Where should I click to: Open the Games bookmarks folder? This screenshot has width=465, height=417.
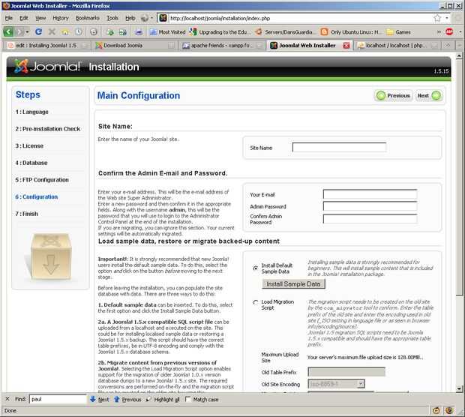click(x=399, y=32)
